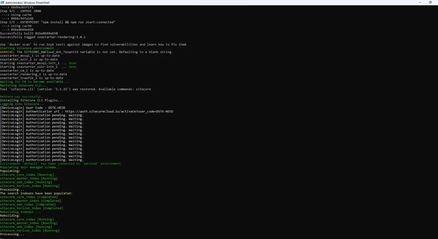This screenshot has height=239, width=438.
Task: Click the line '---> 09bbc94fa148'
Action: tap(18, 19)
